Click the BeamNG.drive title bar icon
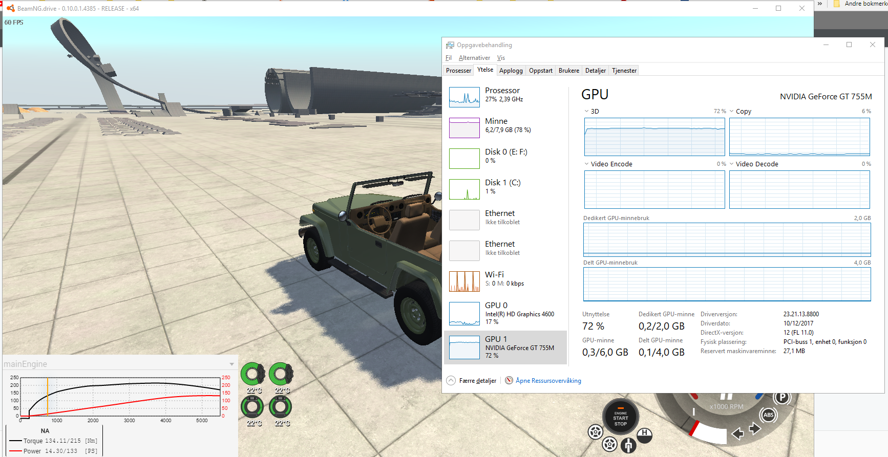Viewport: 888px width, 457px height. pyautogui.click(x=10, y=8)
